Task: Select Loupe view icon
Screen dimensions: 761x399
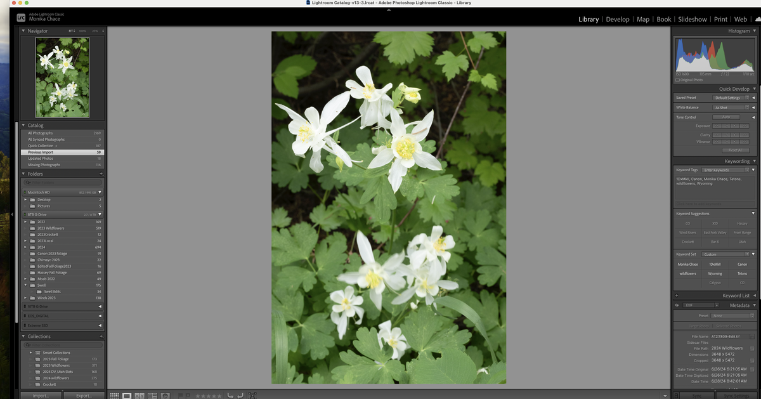Action: point(127,395)
